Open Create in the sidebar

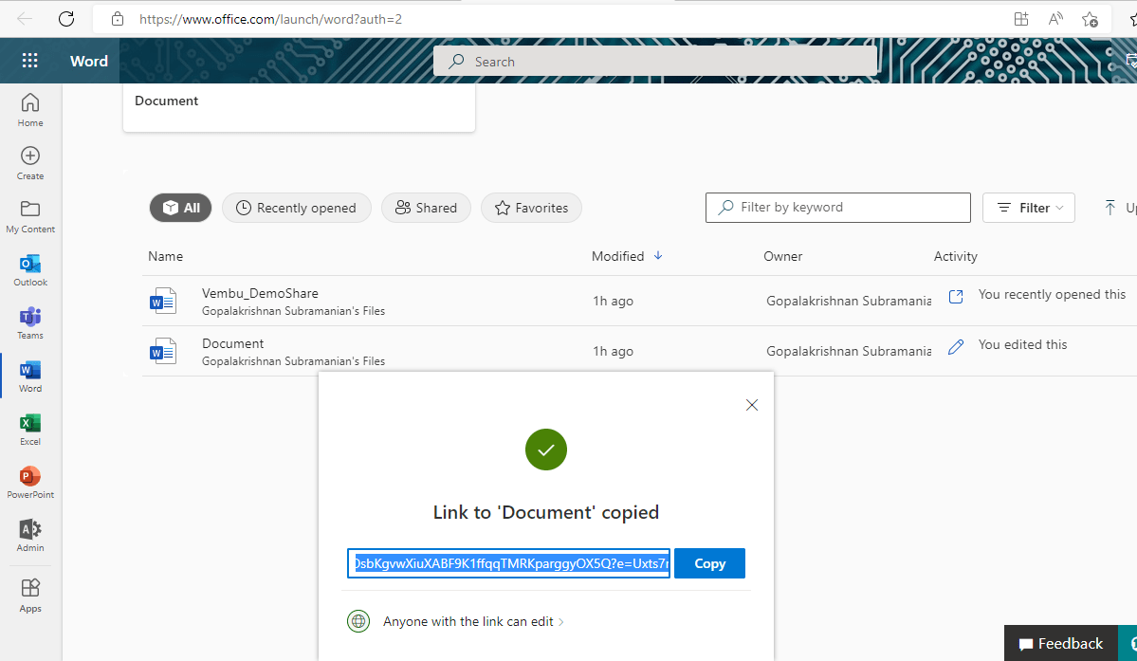[30, 163]
